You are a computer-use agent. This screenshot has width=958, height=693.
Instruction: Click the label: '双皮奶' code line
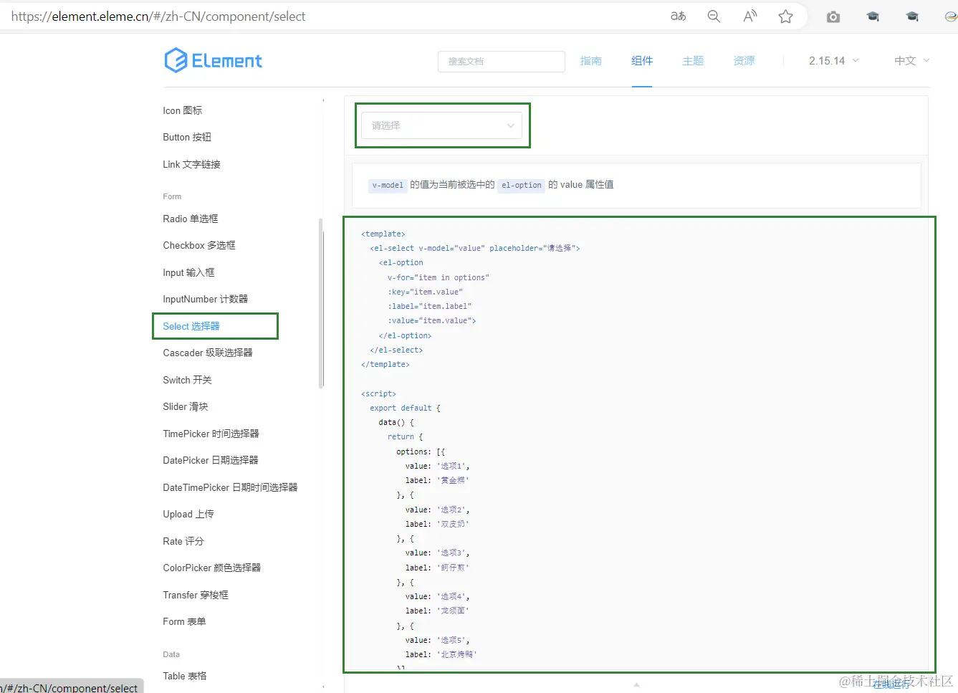(x=438, y=524)
